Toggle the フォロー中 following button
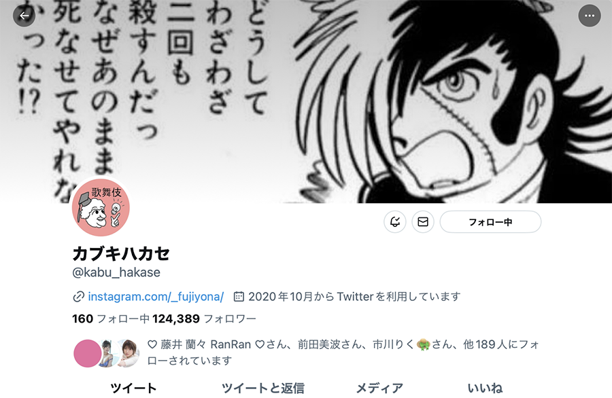The width and height of the screenshot is (612, 398). [490, 222]
